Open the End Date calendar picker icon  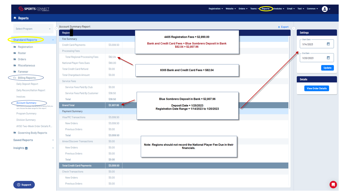(328, 58)
